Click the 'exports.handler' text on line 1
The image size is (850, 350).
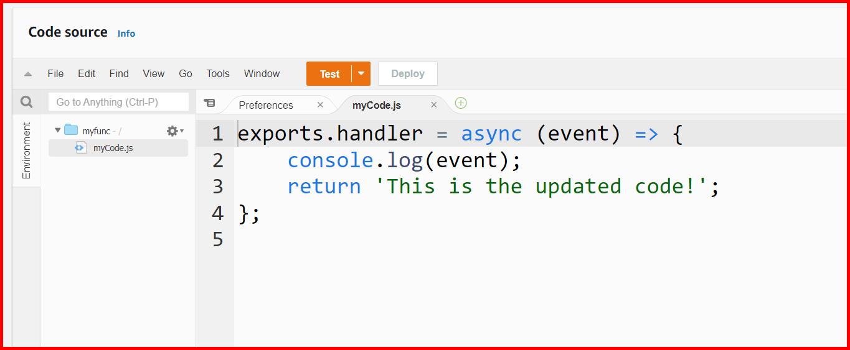point(331,134)
